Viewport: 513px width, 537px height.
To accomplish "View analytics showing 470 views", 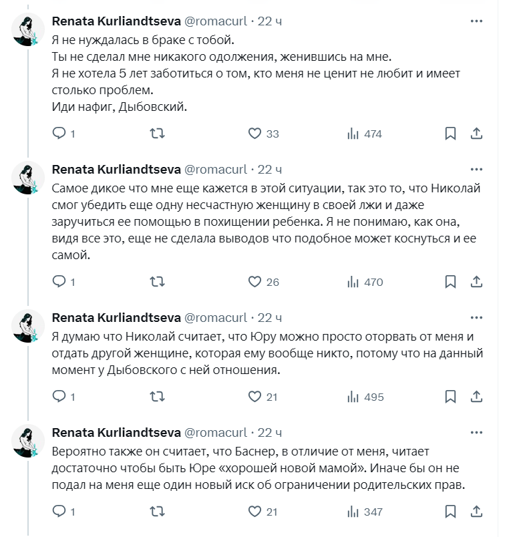I will click(x=365, y=282).
